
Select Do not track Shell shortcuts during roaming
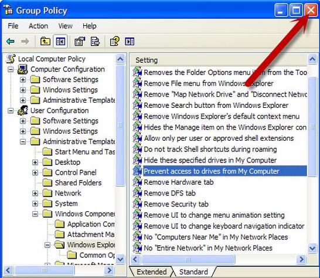[x=210, y=149]
